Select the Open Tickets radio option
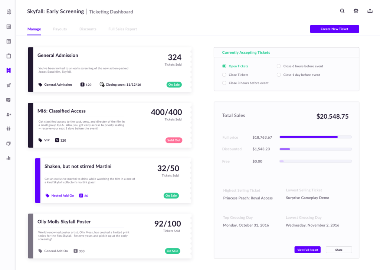The width and height of the screenshot is (380, 270). [x=224, y=66]
